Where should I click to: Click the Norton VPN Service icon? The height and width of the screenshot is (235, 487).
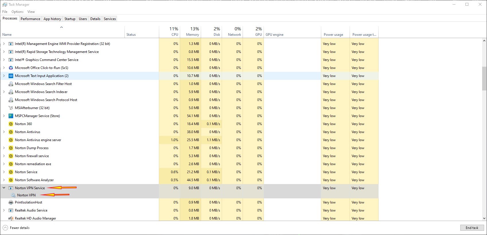pos(11,188)
